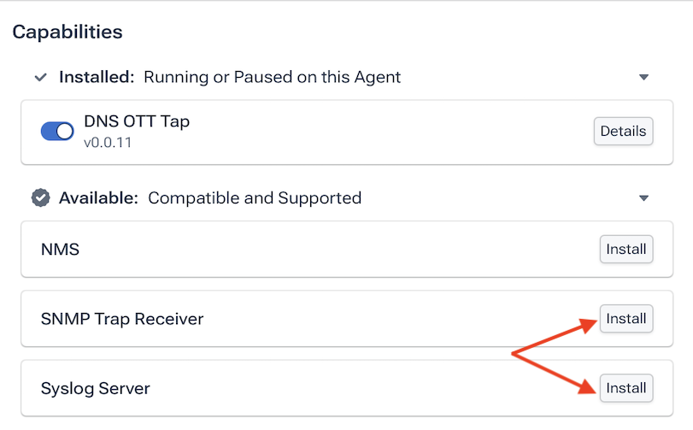Click the checkmark icon beside Installed

click(x=41, y=78)
